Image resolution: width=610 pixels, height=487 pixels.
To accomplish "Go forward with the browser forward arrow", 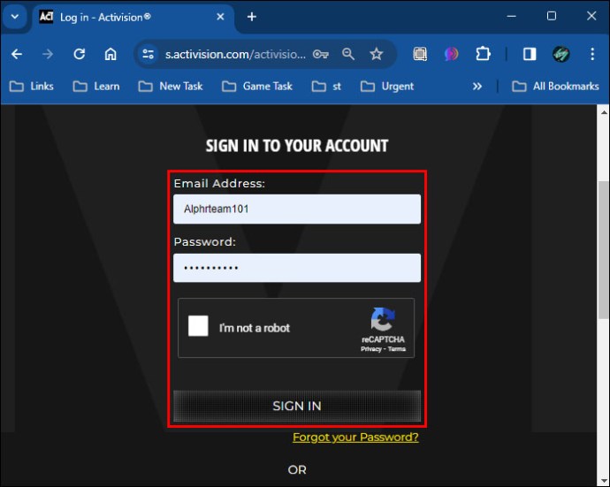I will pos(48,54).
